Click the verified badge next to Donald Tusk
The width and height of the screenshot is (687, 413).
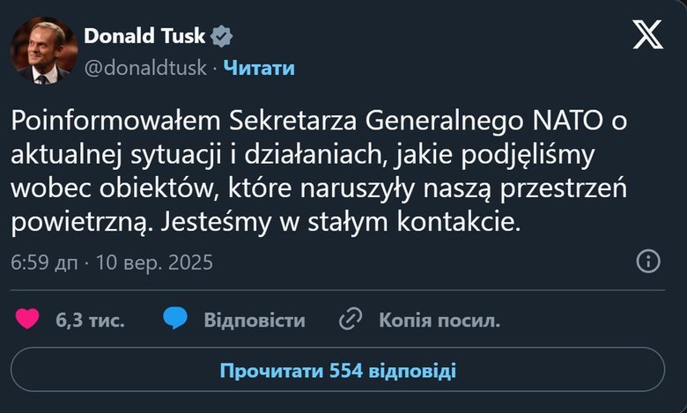pyautogui.click(x=222, y=36)
